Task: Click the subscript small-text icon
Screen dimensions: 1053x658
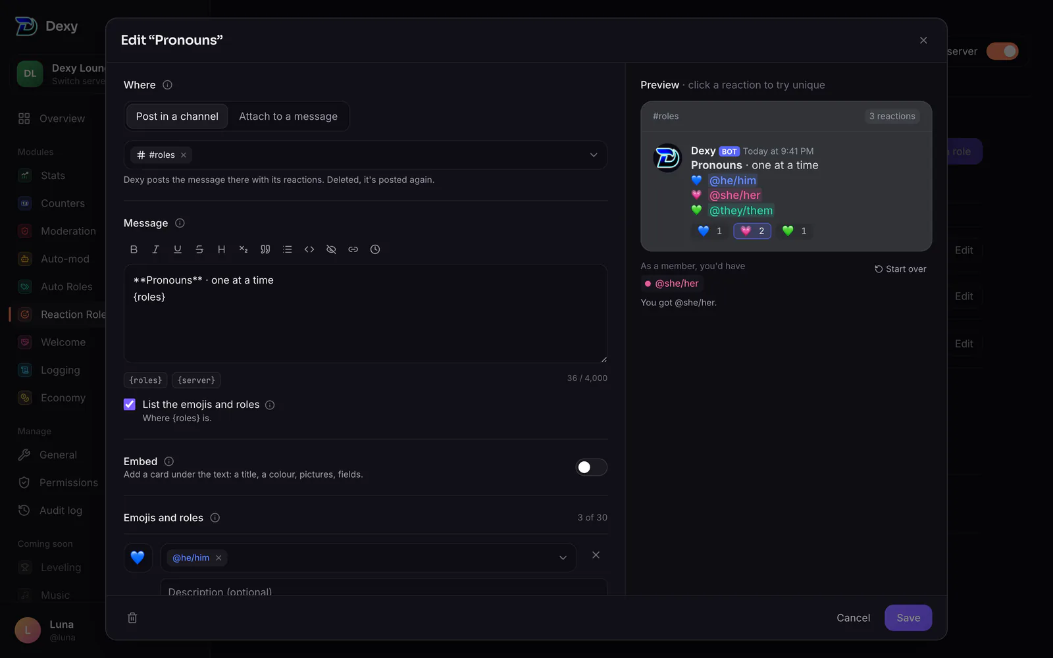Action: (244, 249)
